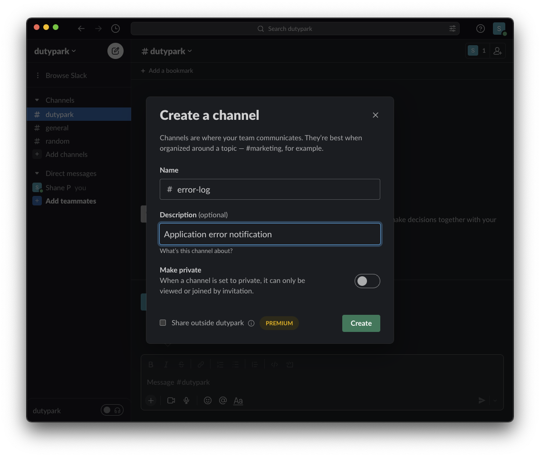Click the Search dutypark bar
Image resolution: width=540 pixels, height=457 pixels.
[x=295, y=29]
